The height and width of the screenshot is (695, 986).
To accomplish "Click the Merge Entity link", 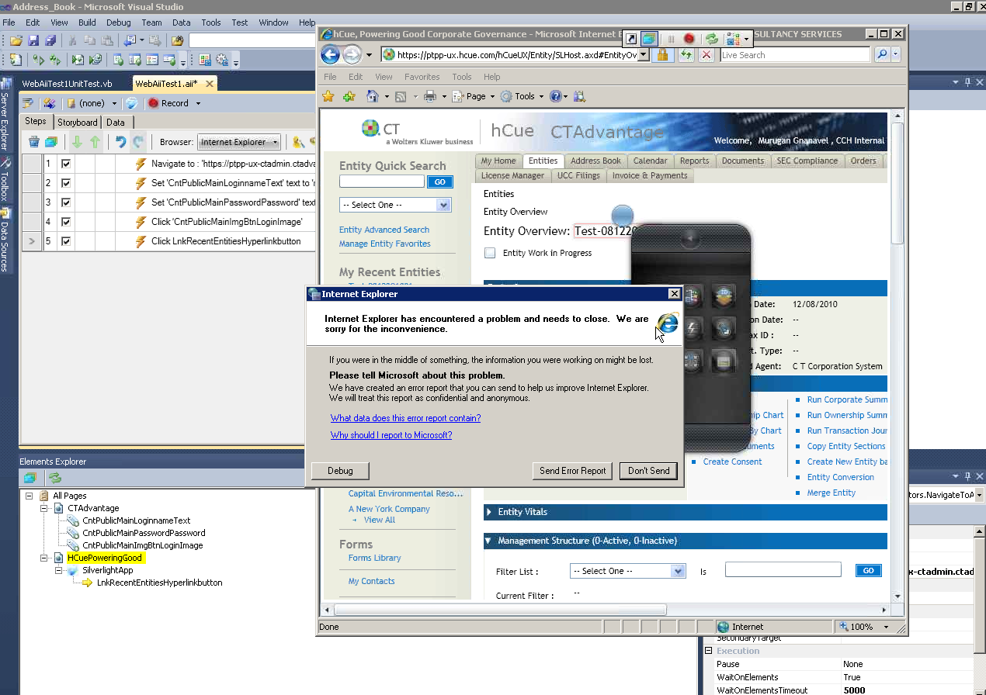I will coord(831,493).
